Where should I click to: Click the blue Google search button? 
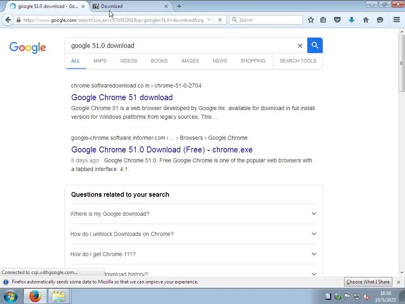coord(315,45)
